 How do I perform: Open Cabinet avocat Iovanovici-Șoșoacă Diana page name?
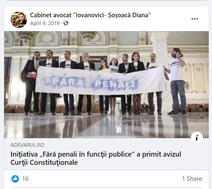click(90, 15)
